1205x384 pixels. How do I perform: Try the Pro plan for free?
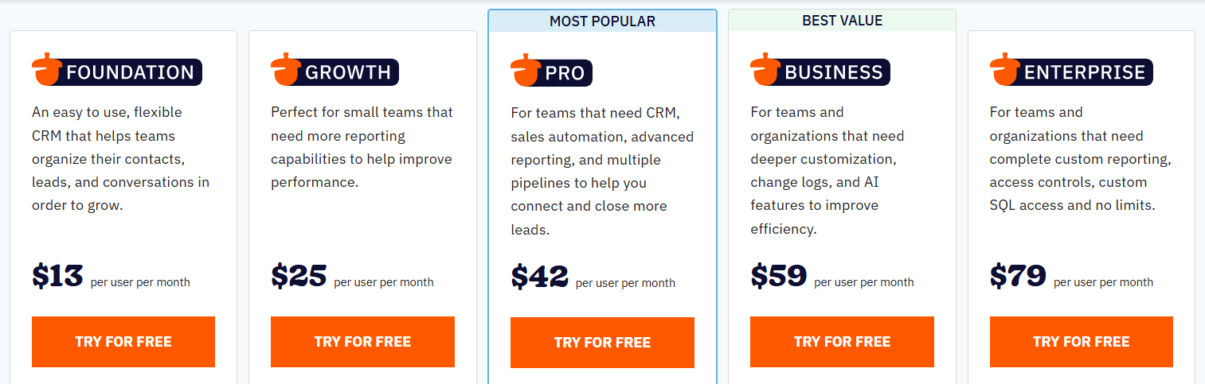(x=602, y=343)
